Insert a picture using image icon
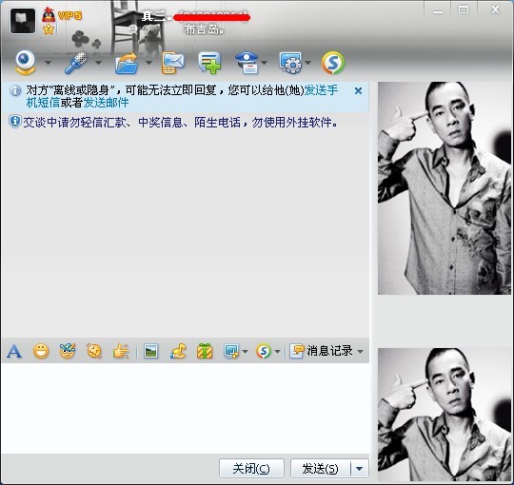This screenshot has width=514, height=485. 150,352
